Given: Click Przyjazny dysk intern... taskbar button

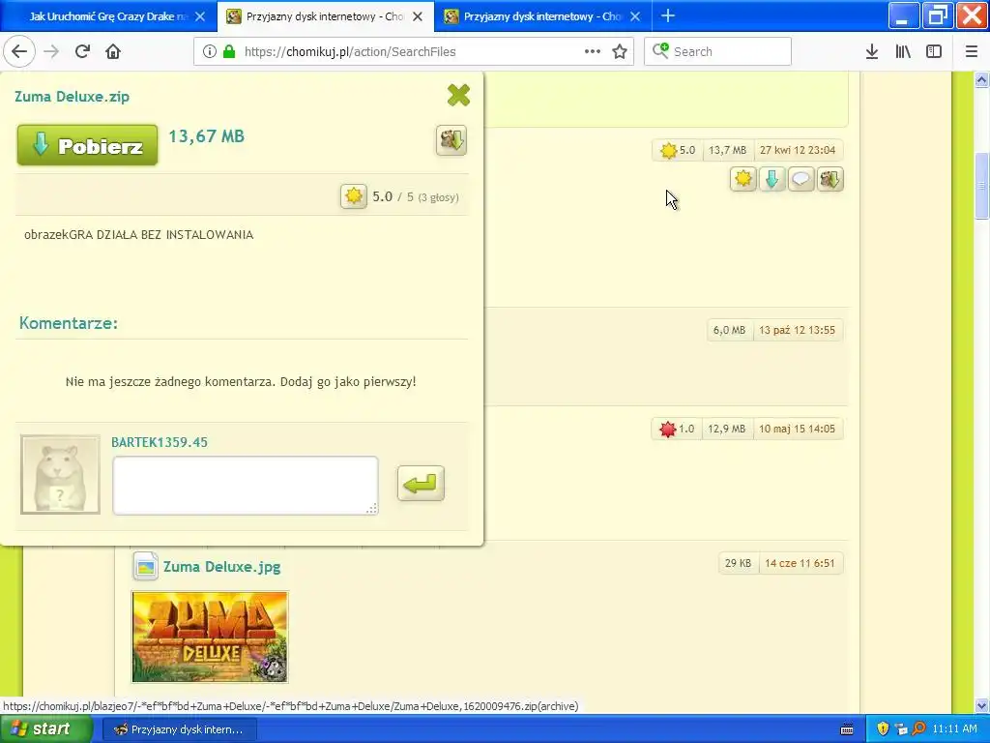Looking at the screenshot, I should pyautogui.click(x=179, y=729).
